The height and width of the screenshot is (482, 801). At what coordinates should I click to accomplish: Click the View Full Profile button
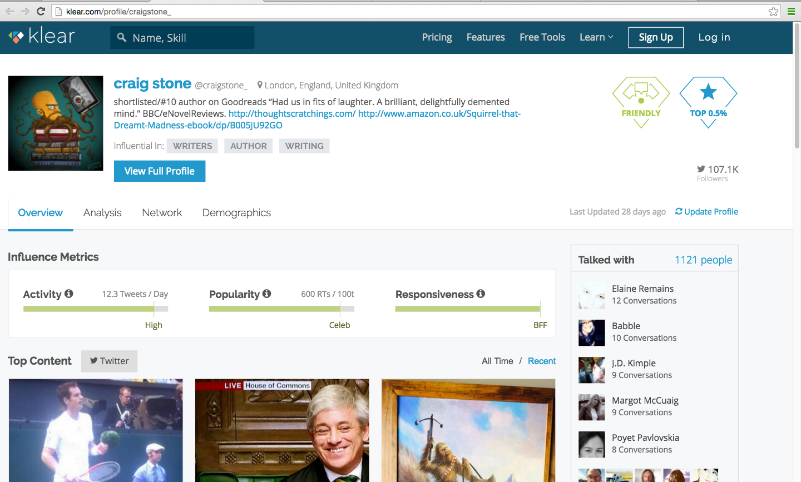point(160,171)
